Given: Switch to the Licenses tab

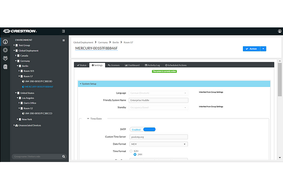Looking at the screenshot, I should coord(114,65).
